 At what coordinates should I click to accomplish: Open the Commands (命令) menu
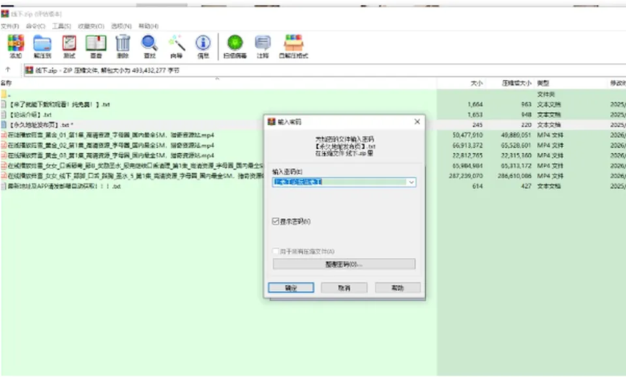(35, 26)
